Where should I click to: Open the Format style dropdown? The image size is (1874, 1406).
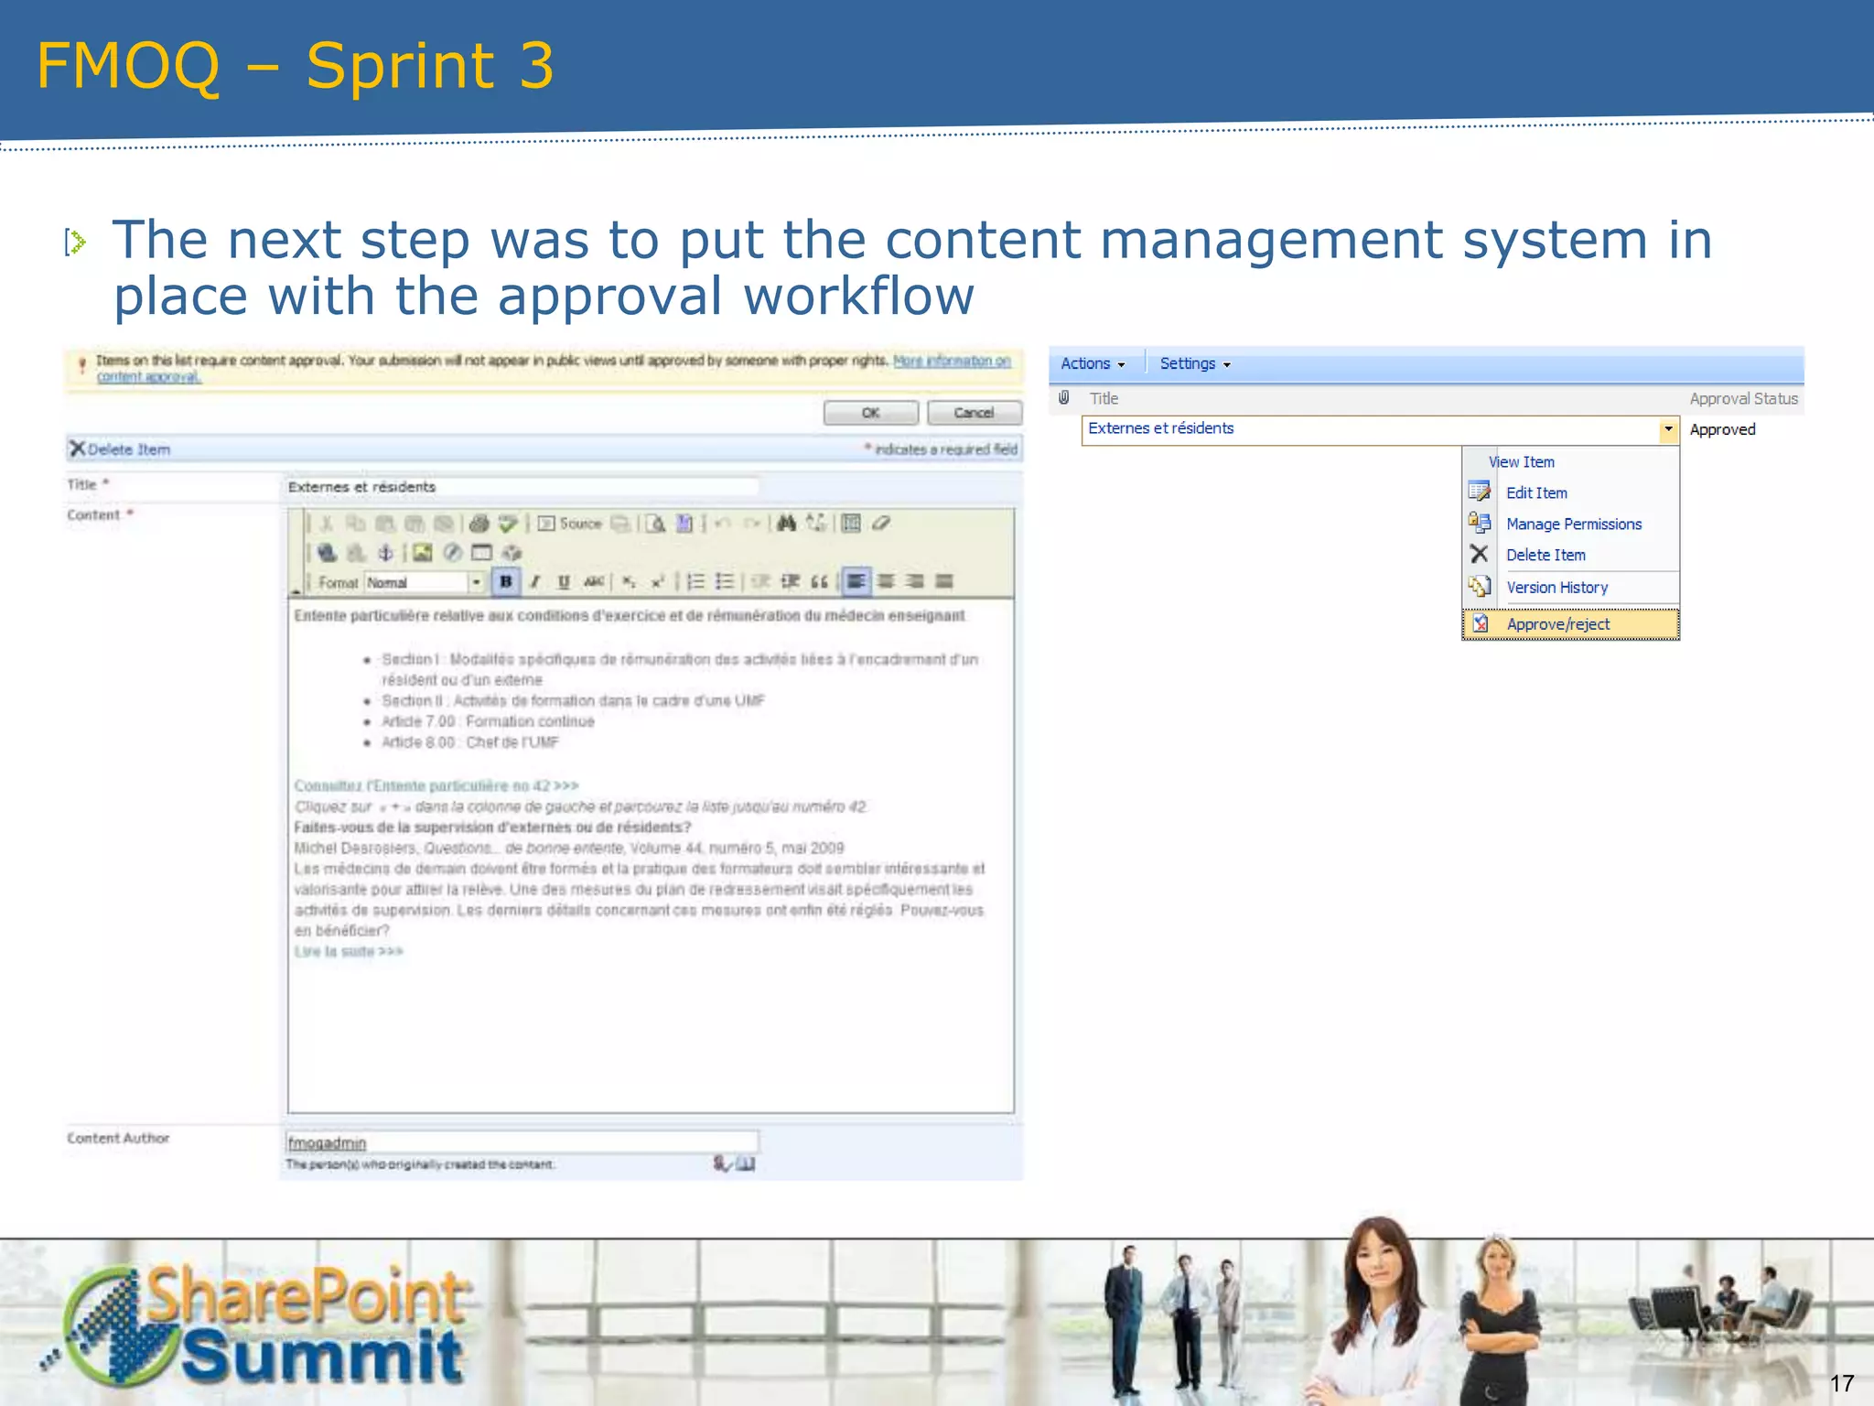tap(425, 582)
